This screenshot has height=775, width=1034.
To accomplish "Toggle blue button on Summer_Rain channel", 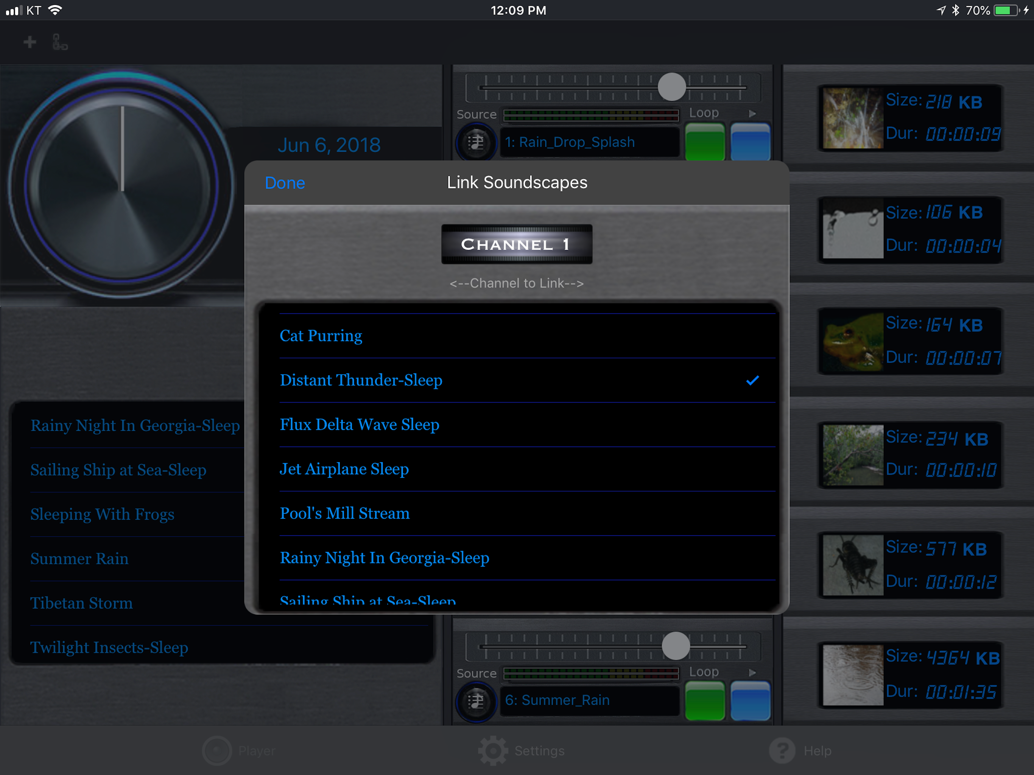I will pyautogui.click(x=750, y=701).
